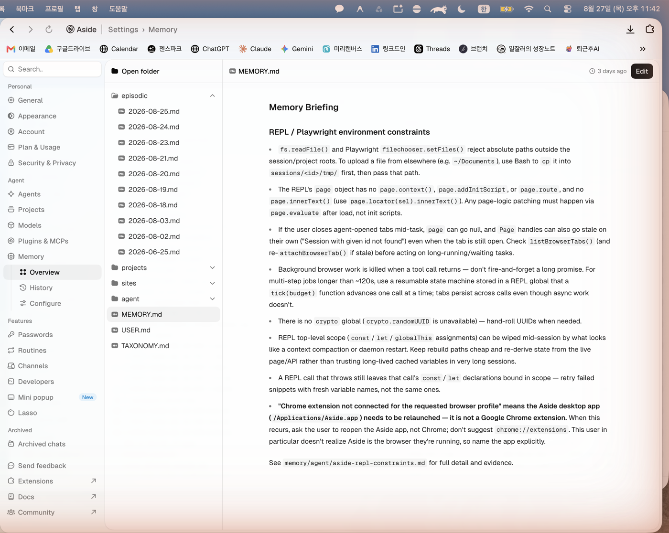
Task: Open Archived chats
Action: (53, 444)
